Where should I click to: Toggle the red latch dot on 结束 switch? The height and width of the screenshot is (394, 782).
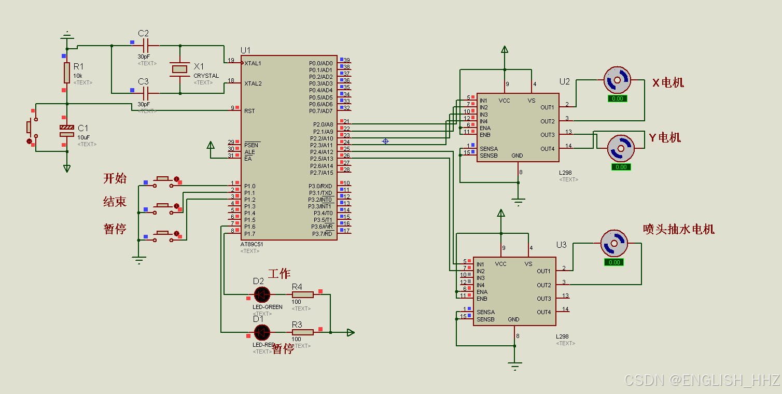pos(177,207)
